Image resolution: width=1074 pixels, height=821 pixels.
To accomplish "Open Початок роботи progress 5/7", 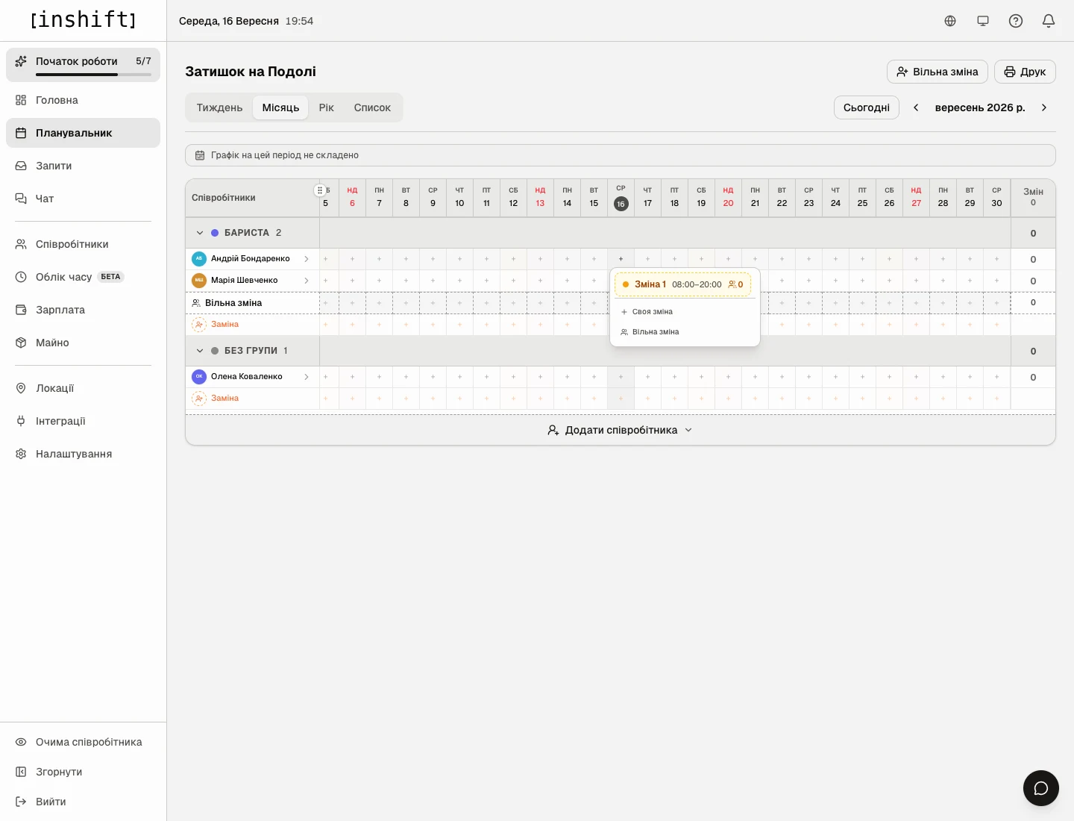I will (x=83, y=65).
